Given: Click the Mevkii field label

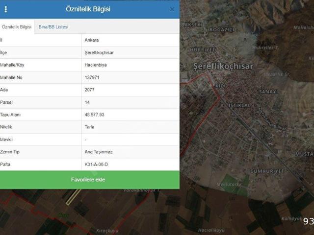Looking at the screenshot, I should tap(6, 140).
